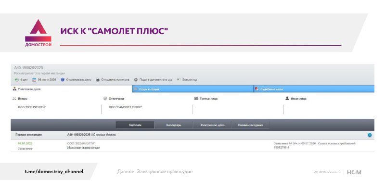Viewport: 385px width, 191px height.
Task: Click the Исковое заявление document title
Action: click(x=83, y=148)
